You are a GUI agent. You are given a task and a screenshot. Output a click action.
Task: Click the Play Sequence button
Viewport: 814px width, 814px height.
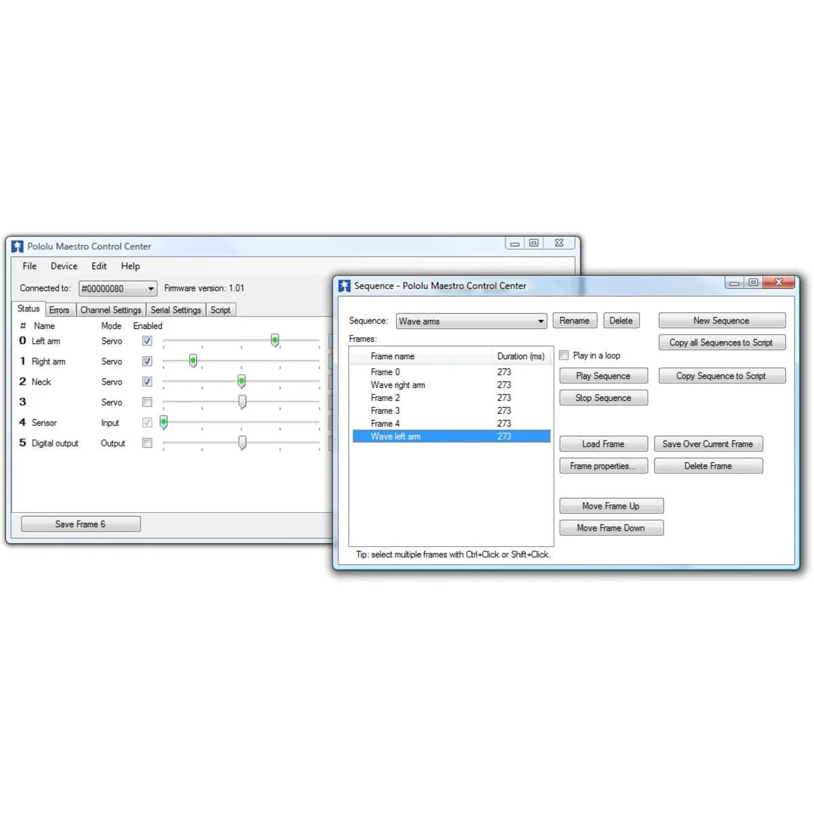click(x=603, y=376)
